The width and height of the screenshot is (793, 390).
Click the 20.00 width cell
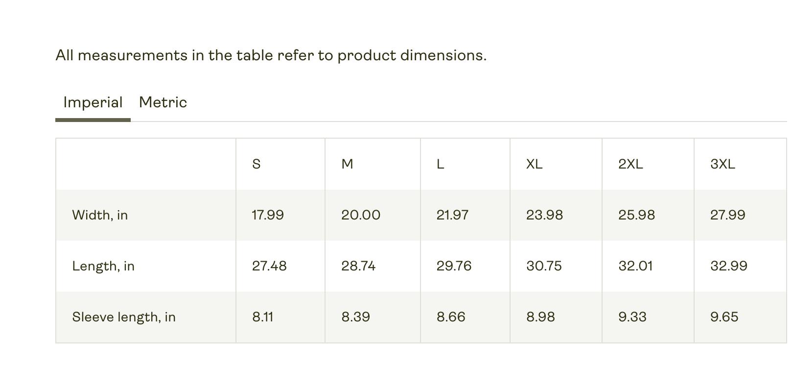pyautogui.click(x=361, y=215)
